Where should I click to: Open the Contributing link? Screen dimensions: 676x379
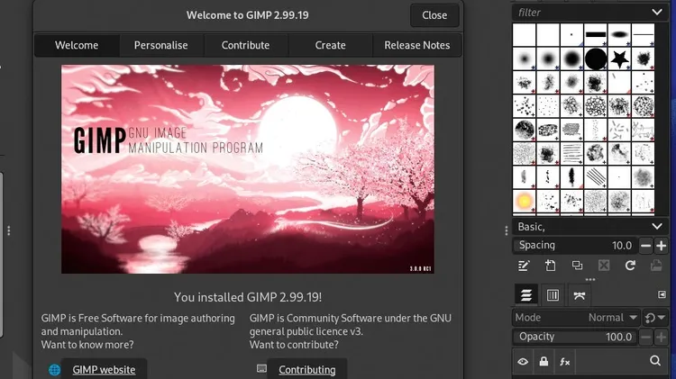pyautogui.click(x=307, y=369)
